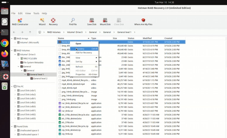Open the Tools menu

click(x=36, y=13)
